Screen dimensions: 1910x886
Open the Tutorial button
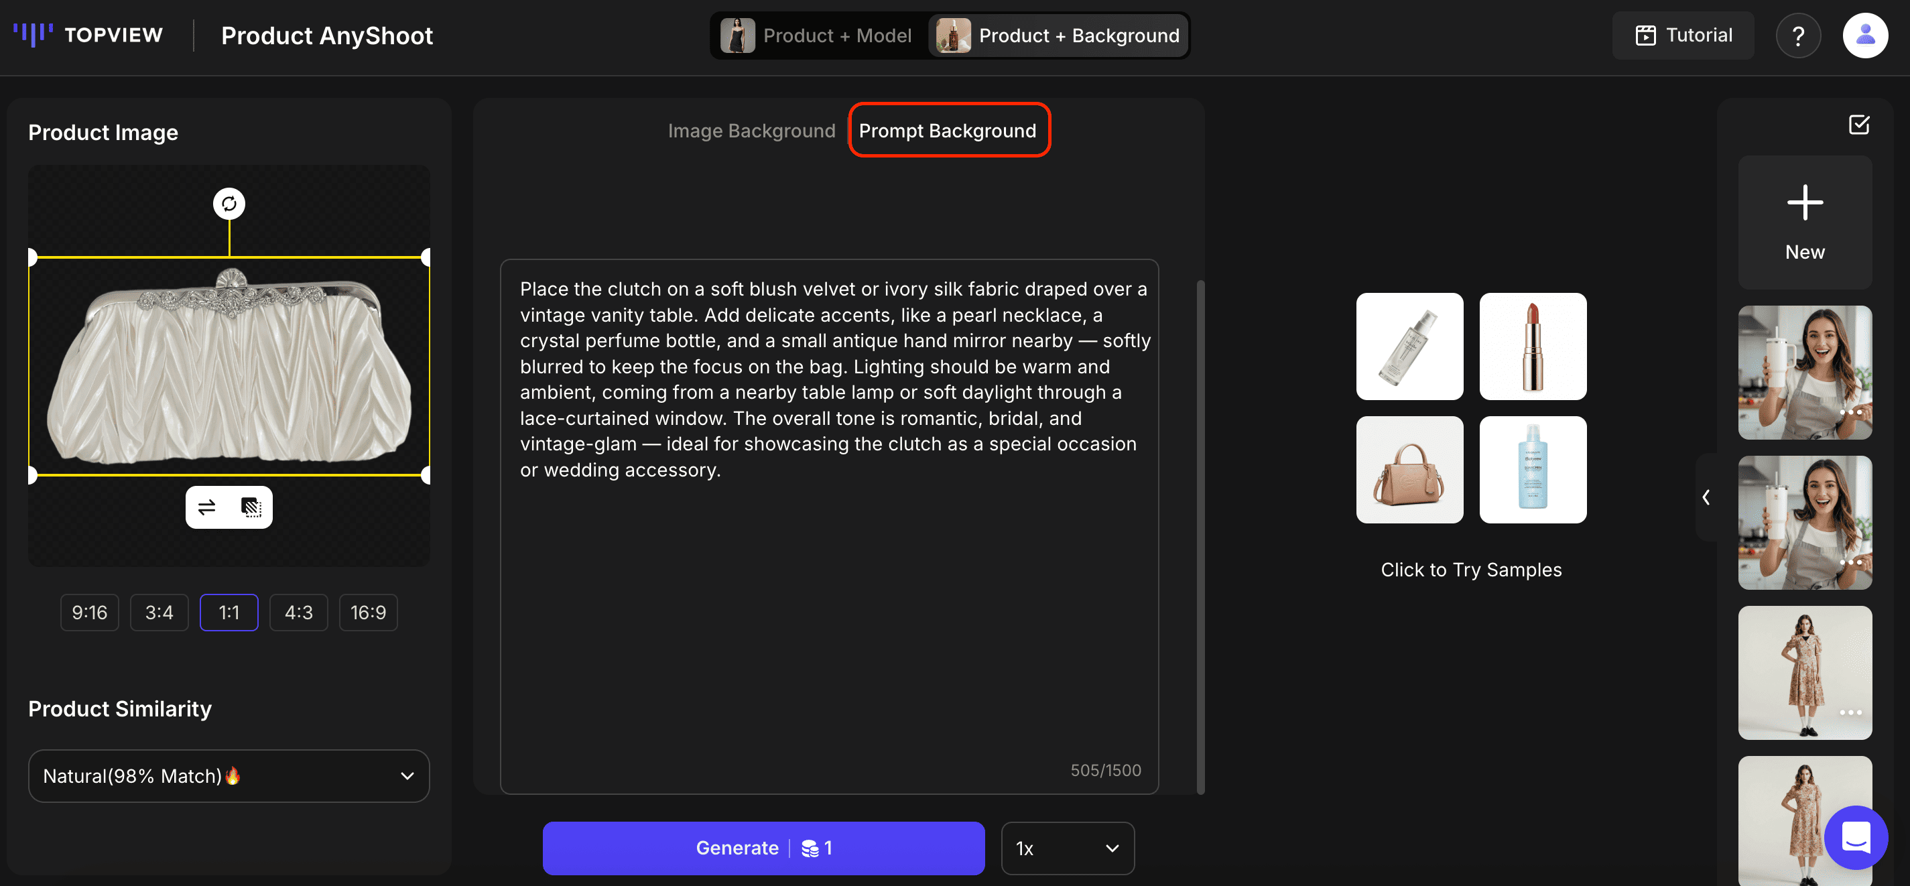pyautogui.click(x=1683, y=36)
